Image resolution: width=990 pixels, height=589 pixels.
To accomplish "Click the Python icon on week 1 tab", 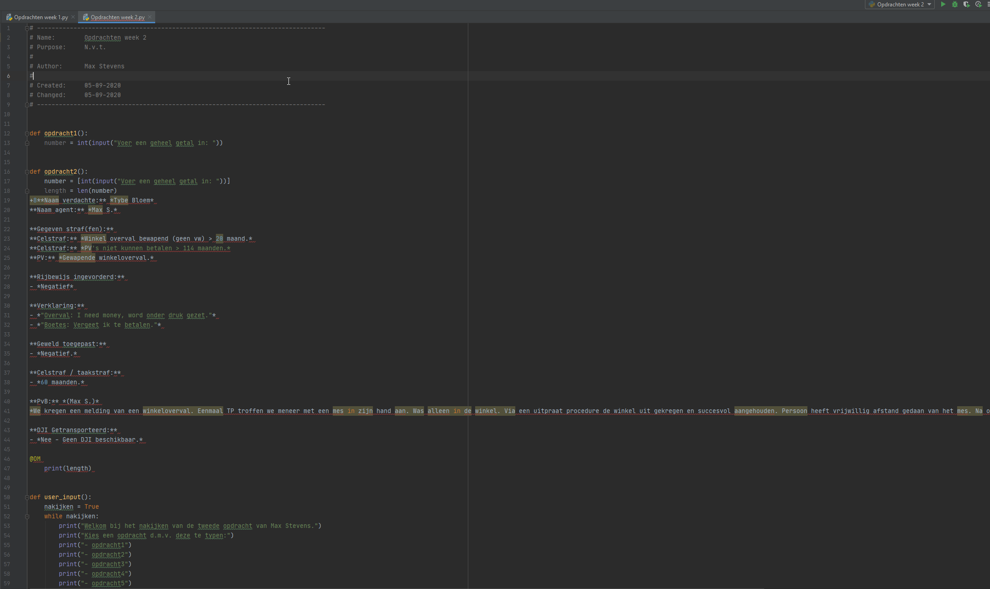I will tap(9, 17).
